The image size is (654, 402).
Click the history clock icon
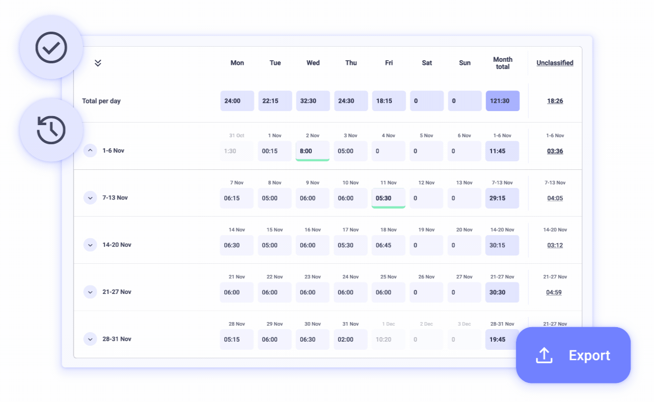(51, 130)
